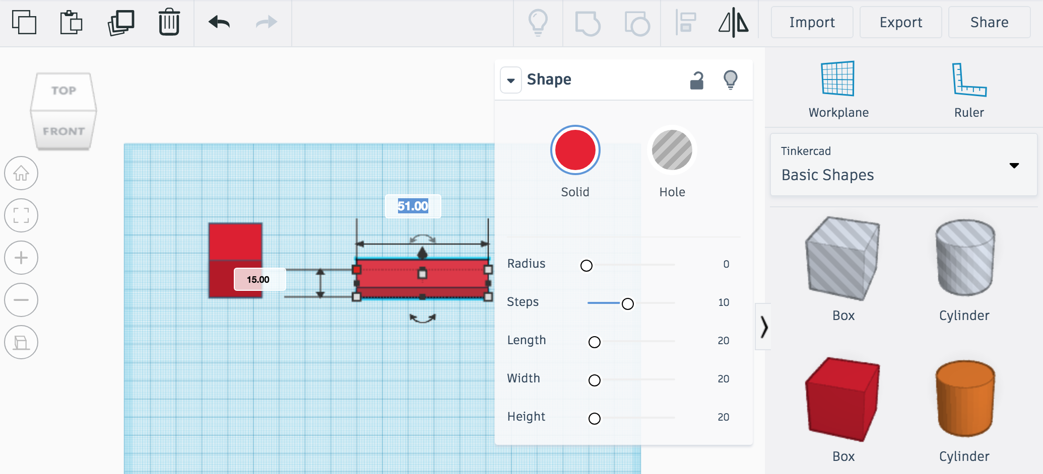Adjust the Height slider handle
The image size is (1043, 474).
594,418
